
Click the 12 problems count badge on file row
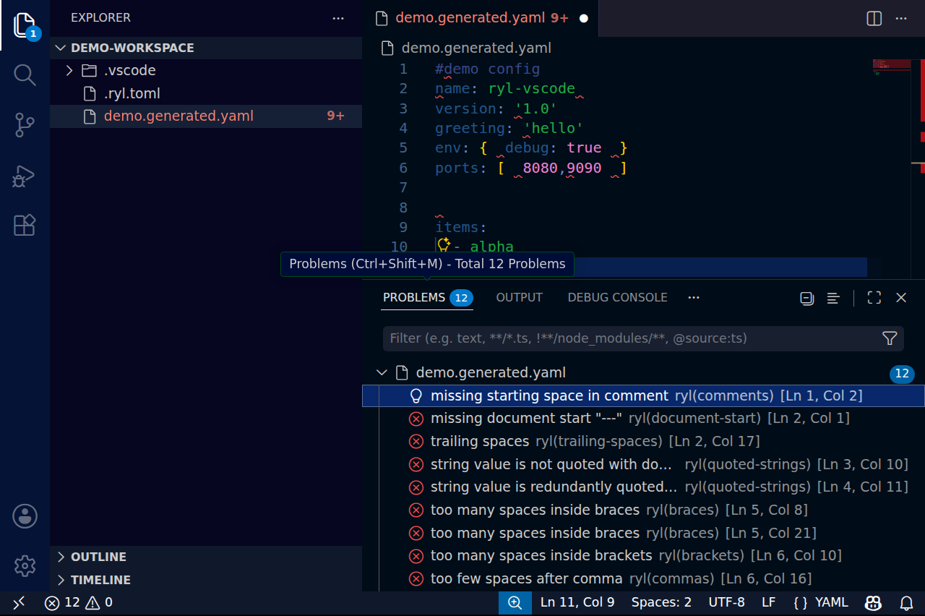pyautogui.click(x=902, y=374)
